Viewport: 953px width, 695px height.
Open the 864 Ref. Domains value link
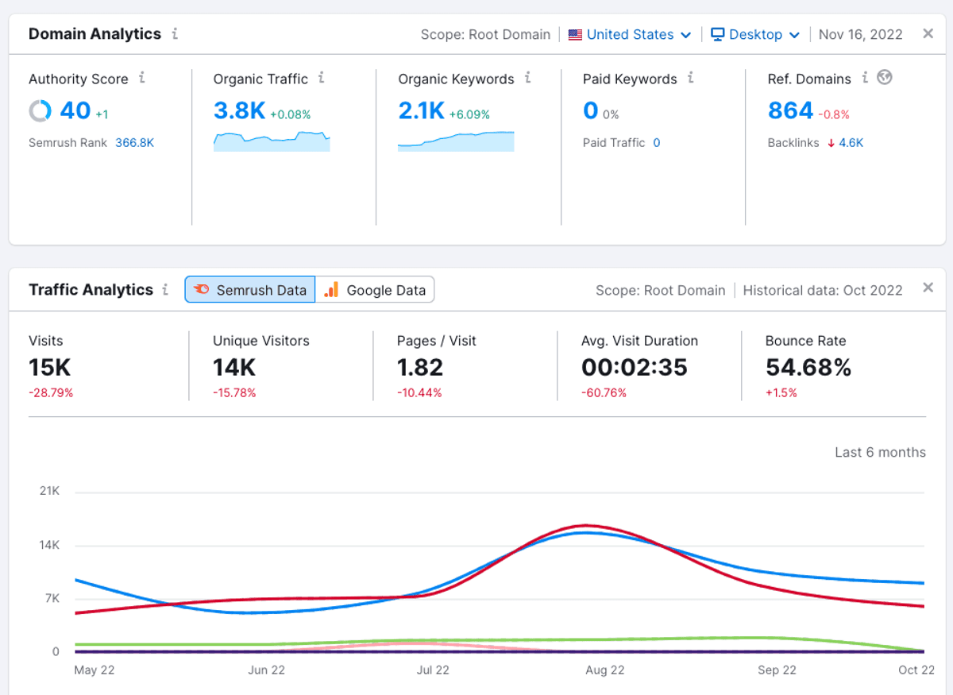(x=790, y=110)
